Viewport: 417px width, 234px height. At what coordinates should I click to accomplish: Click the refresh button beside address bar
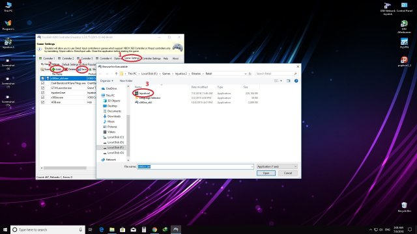250,73
